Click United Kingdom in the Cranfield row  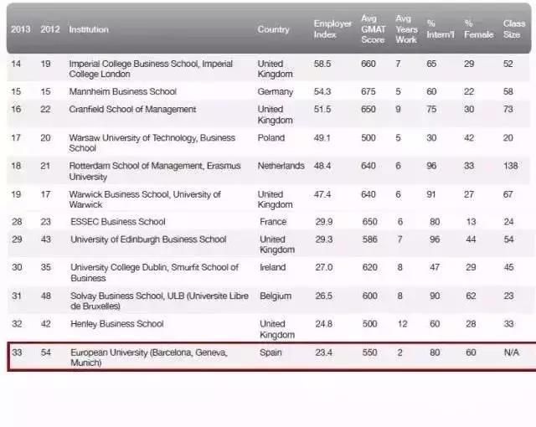276,115
